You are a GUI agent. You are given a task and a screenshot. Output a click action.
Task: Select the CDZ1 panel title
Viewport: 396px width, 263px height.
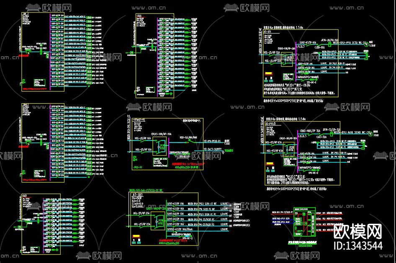pyautogui.click(x=25, y=195)
